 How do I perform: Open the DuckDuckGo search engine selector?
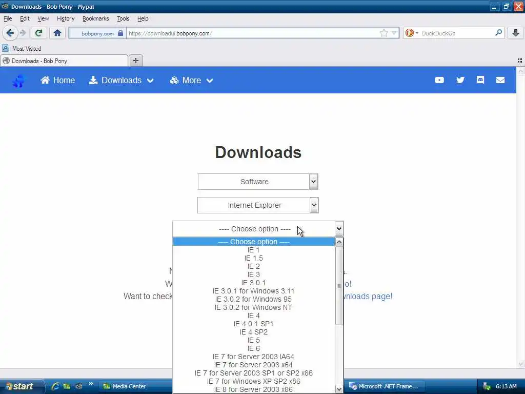coord(412,33)
